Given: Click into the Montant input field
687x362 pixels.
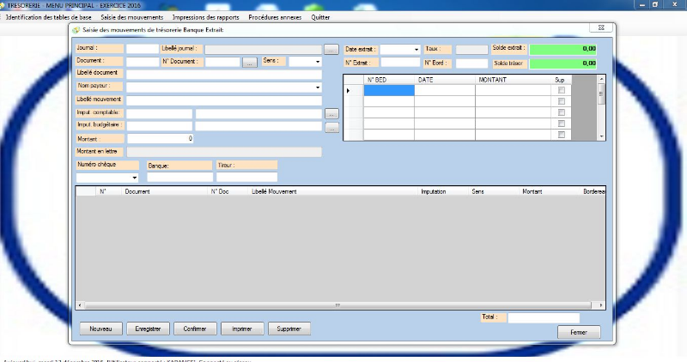Looking at the screenshot, I should [160, 138].
